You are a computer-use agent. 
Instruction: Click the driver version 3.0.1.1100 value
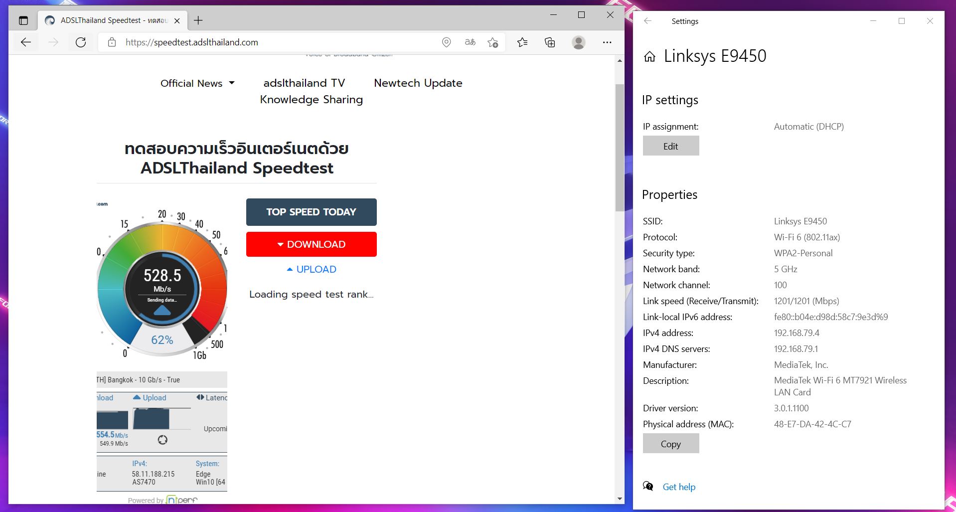(x=791, y=408)
